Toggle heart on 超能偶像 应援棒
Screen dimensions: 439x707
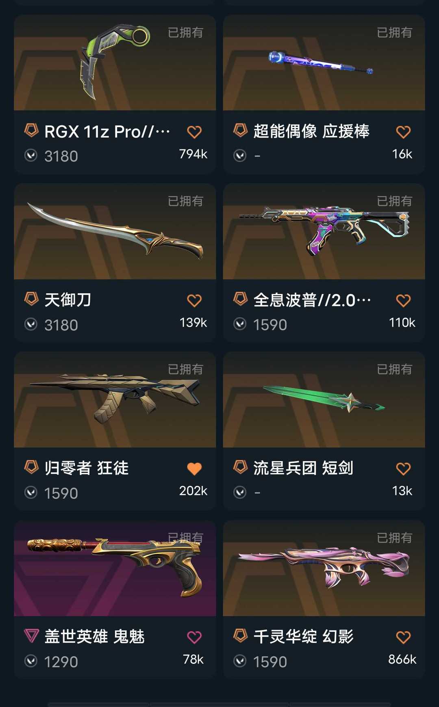pos(403,132)
